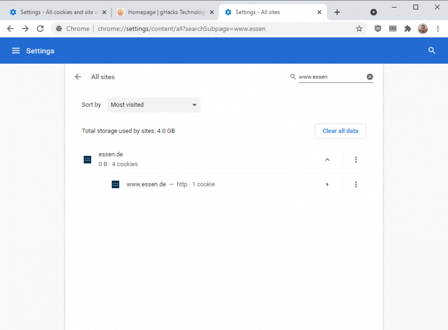448x330 pixels.
Task: Click the Settings search magnifier icon
Action: (432, 51)
